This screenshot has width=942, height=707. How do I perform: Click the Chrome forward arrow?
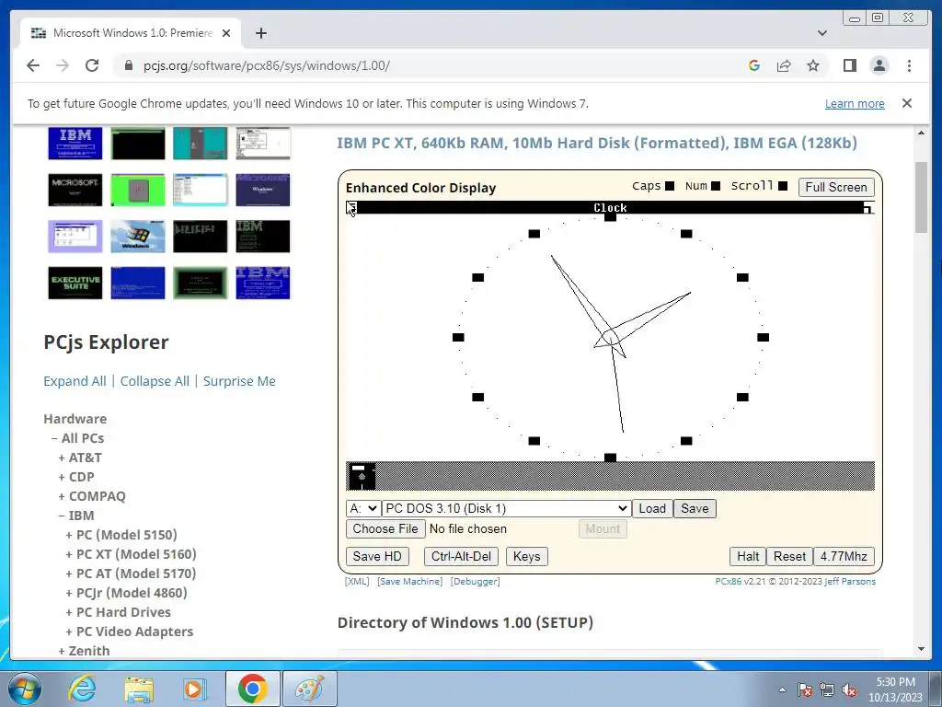coord(63,65)
